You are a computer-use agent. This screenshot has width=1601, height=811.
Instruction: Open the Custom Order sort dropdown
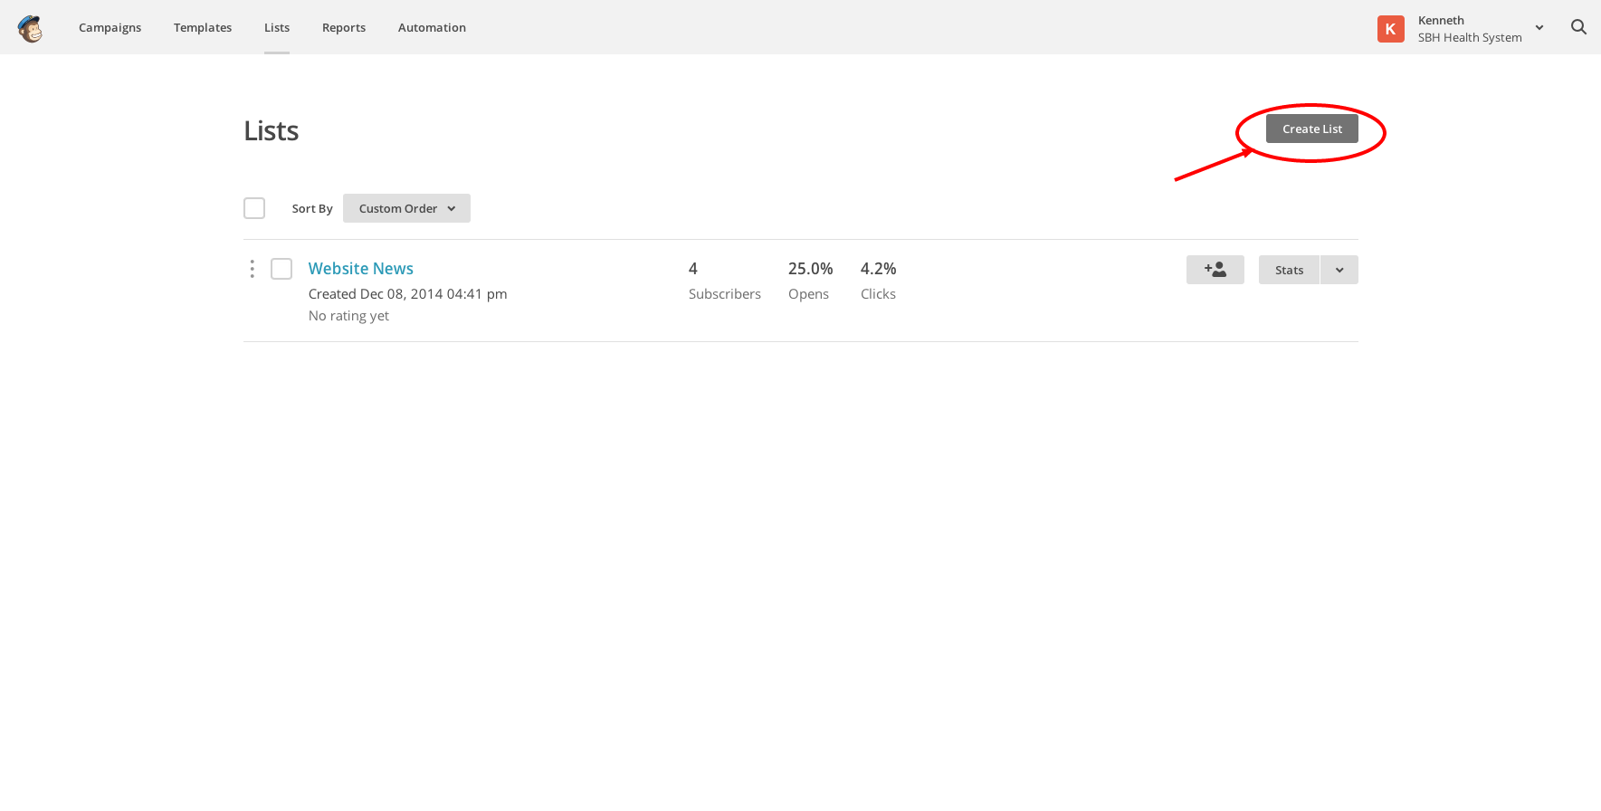coord(406,208)
